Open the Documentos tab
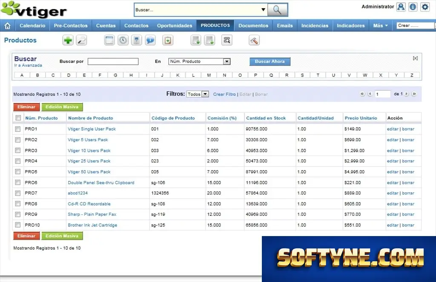The width and height of the screenshot is (436, 282). [x=253, y=26]
